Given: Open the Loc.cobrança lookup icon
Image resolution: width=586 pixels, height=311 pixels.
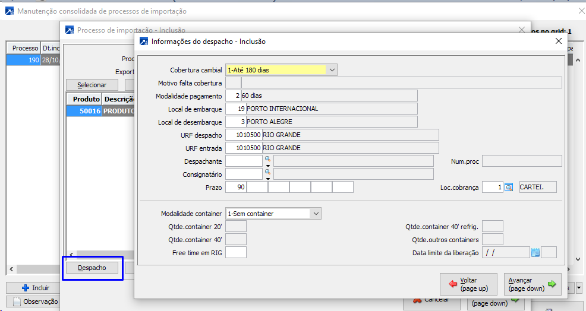Looking at the screenshot, I should pyautogui.click(x=509, y=188).
